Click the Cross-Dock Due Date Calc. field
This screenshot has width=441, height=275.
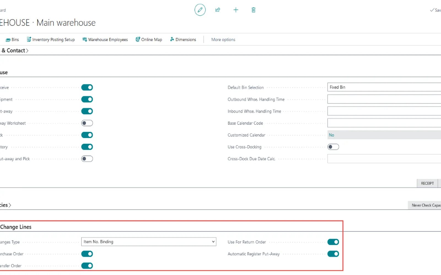pyautogui.click(x=384, y=159)
